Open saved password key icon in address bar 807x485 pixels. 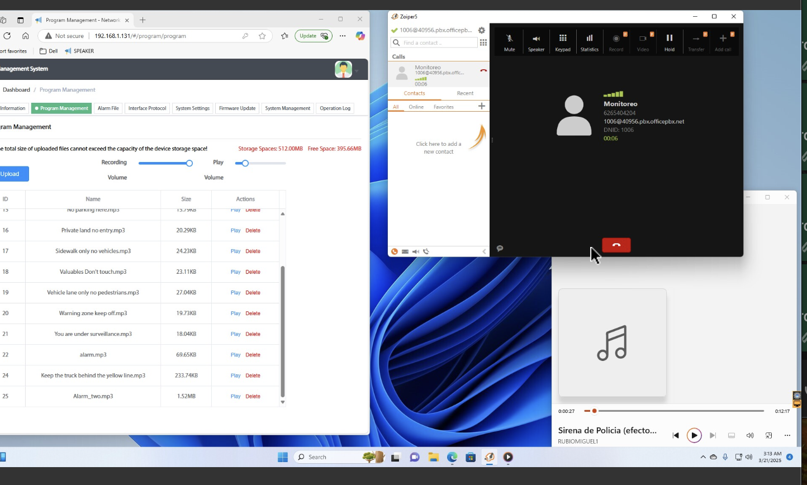coord(245,36)
